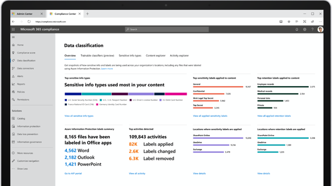This screenshot has height=186, width=332.
Task: Open the settings gear icon
Action: (305, 29)
